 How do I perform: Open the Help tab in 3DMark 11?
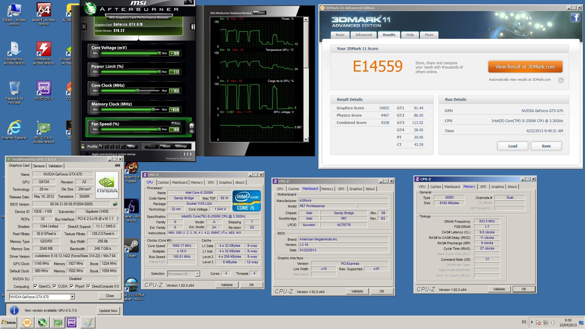point(410,35)
